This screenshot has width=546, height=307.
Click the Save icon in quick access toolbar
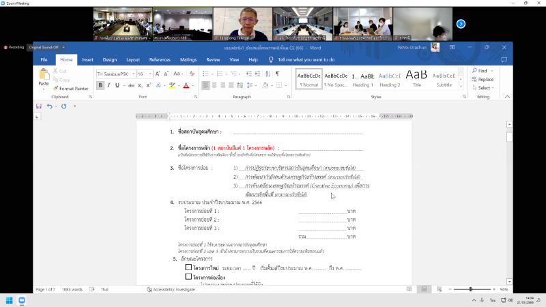[x=39, y=106]
